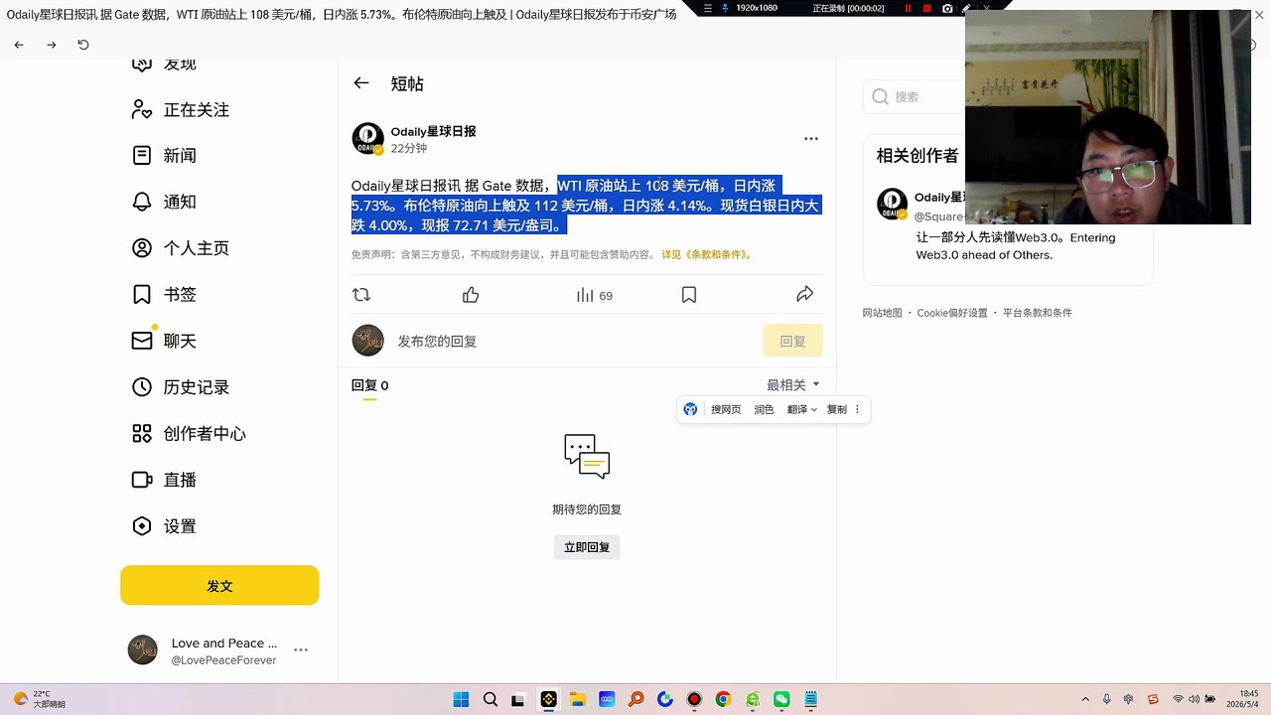Open the 网站地图 footer link

click(x=882, y=313)
